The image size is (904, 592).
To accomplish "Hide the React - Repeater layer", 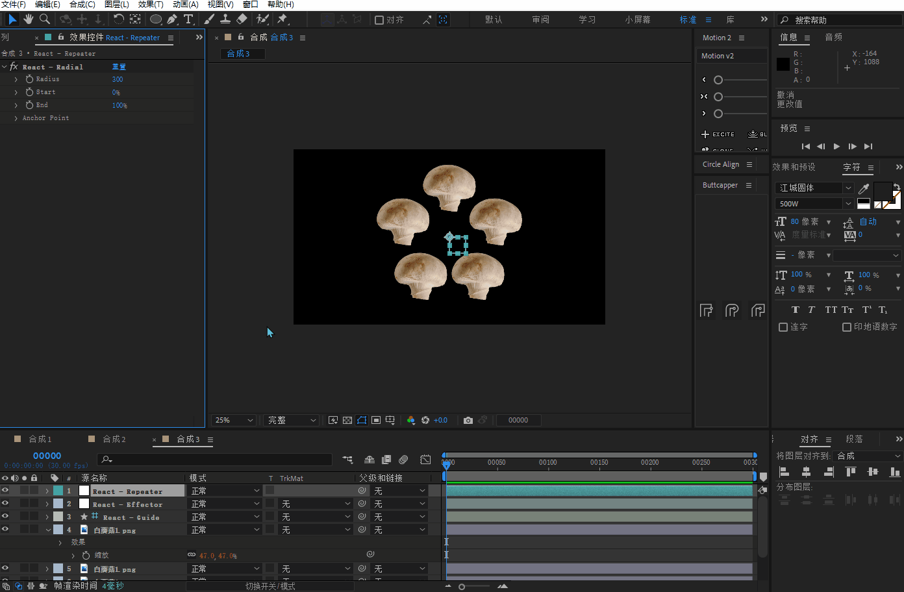I will [5, 491].
